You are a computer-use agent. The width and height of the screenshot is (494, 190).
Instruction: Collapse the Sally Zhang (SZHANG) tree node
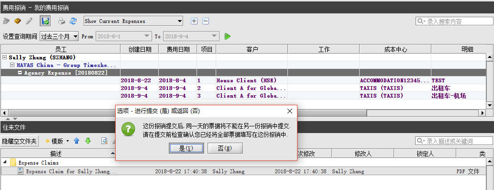pos(4,57)
